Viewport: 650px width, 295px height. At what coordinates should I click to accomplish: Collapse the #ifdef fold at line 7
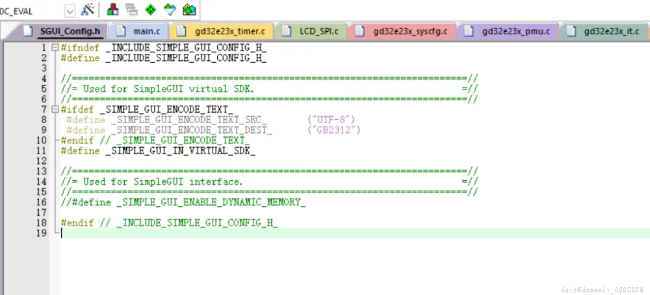(55, 110)
